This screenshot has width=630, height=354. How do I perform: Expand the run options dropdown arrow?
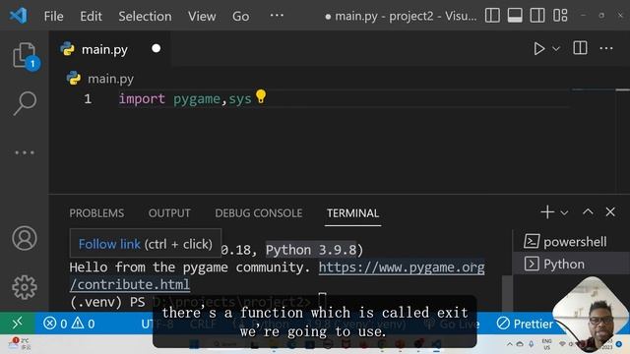556,49
